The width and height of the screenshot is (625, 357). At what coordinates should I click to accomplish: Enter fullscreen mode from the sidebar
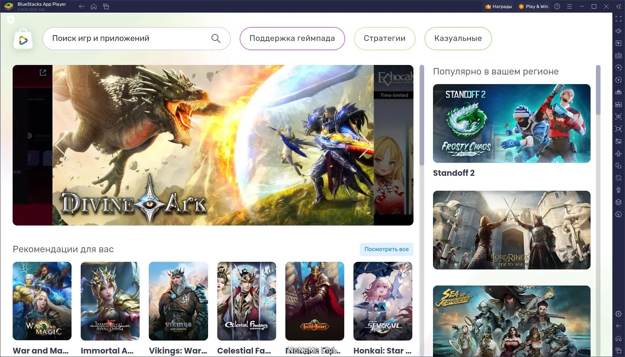(618, 19)
